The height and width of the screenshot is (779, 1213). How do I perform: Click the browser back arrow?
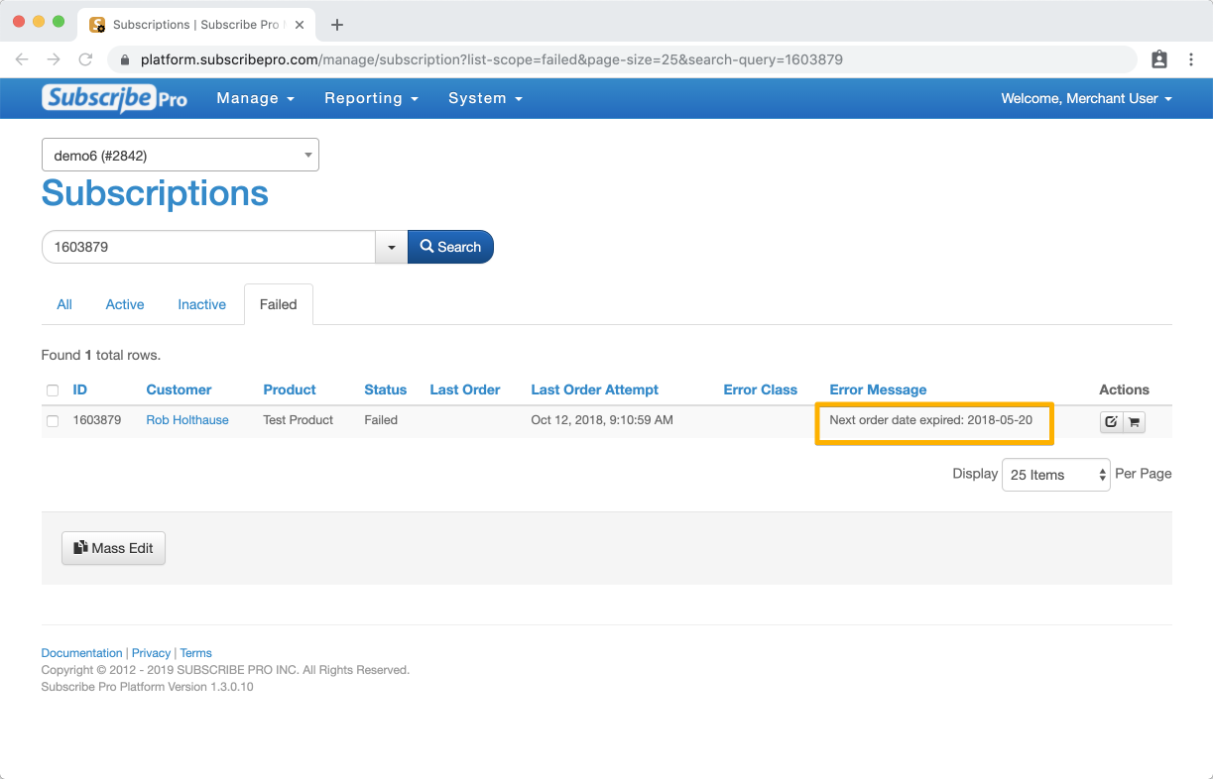(23, 59)
